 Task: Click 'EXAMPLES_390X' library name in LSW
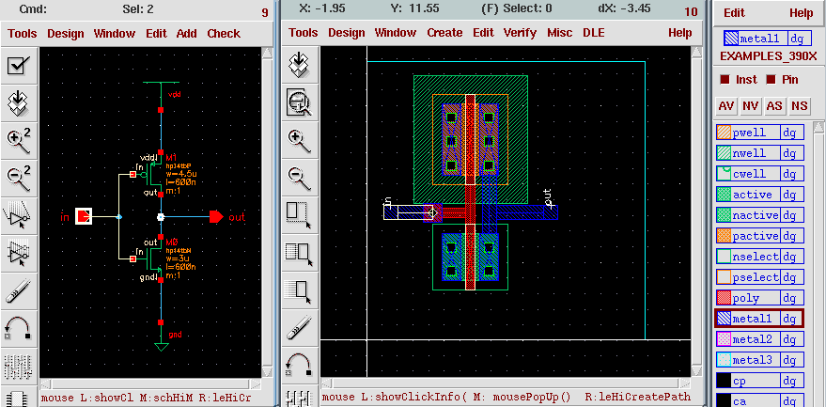[x=768, y=56]
